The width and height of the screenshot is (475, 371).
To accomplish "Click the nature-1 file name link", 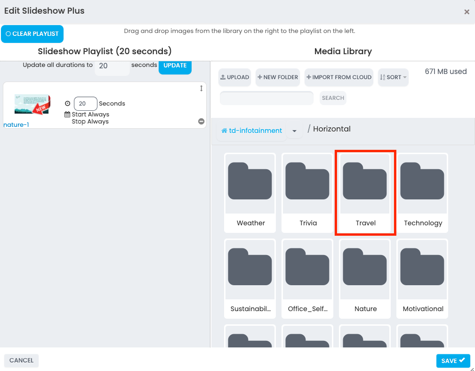I will pyautogui.click(x=16, y=124).
